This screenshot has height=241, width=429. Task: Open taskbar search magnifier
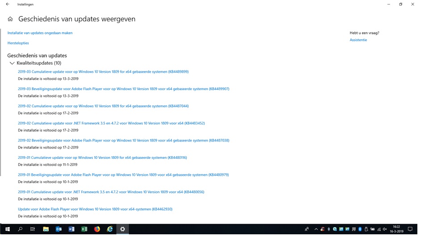pos(20,229)
